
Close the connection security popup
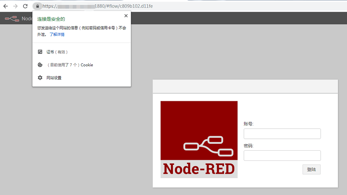[126, 16]
